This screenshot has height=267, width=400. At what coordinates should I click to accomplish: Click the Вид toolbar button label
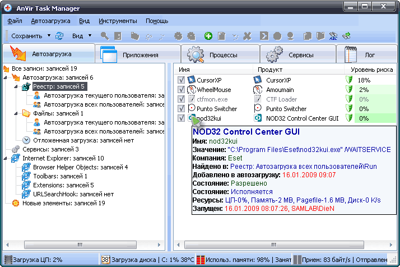(x=77, y=36)
